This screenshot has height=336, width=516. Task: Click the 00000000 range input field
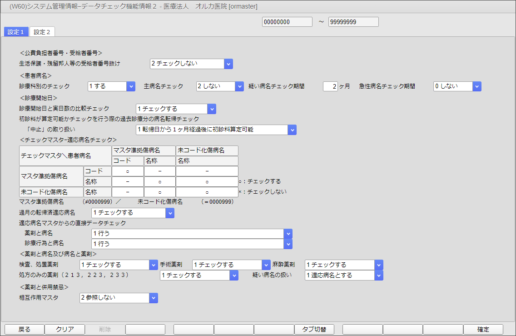(287, 21)
